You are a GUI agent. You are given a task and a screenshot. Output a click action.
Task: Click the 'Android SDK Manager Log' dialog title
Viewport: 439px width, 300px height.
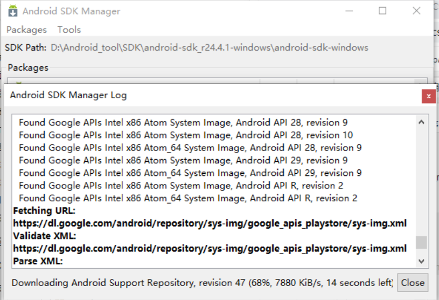(68, 96)
